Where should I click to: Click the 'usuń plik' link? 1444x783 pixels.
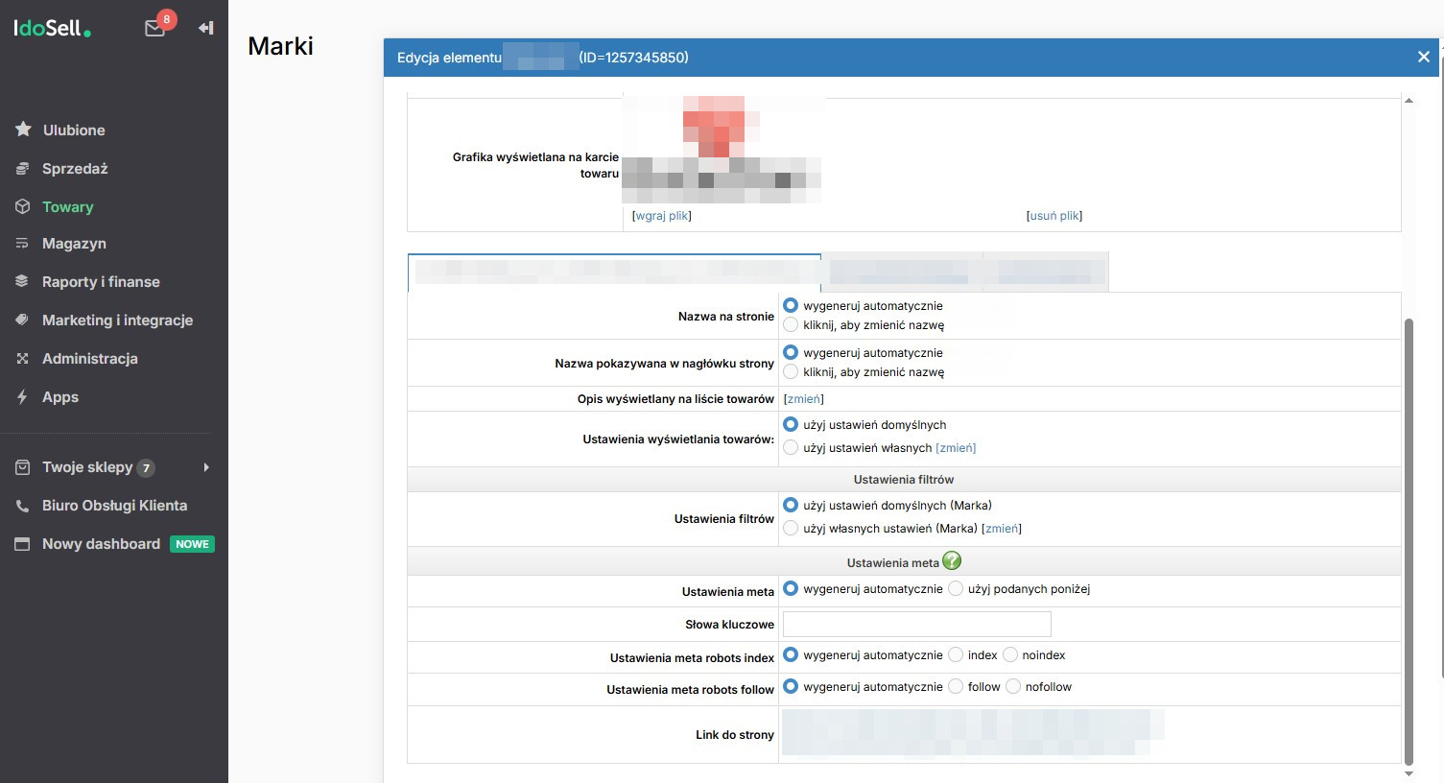[x=1054, y=216]
